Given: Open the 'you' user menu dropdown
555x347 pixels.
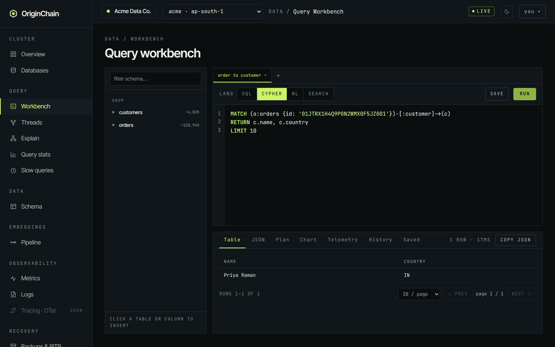Looking at the screenshot, I should 532,12.
